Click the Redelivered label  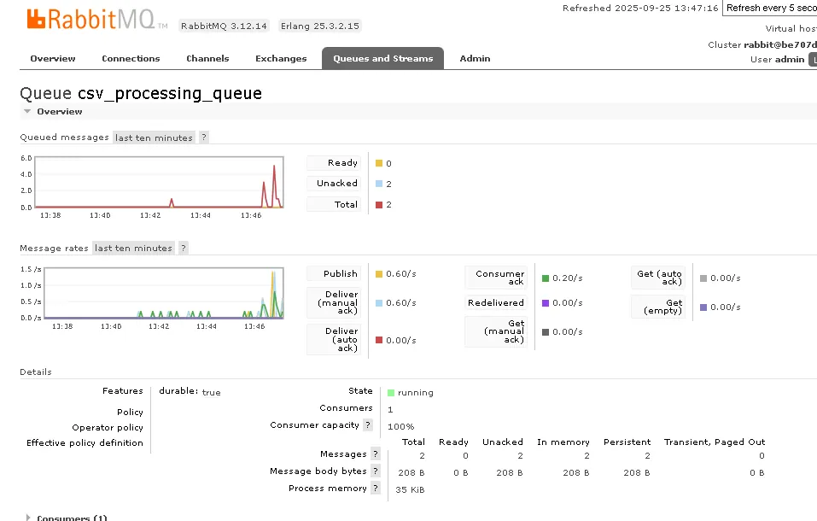coord(495,302)
